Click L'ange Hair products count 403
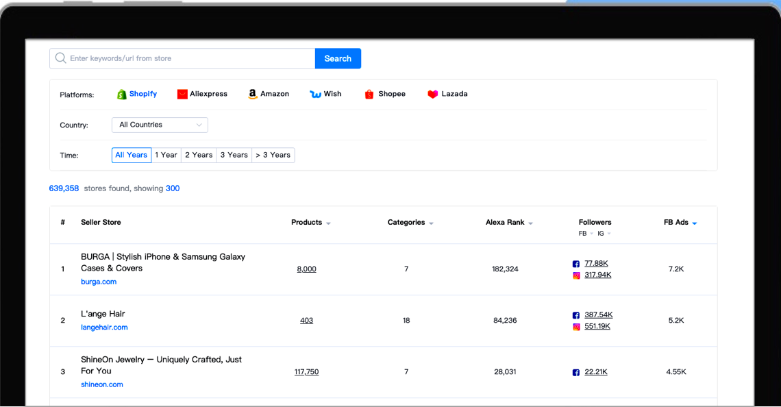Screen dimensions: 781x407 (306, 320)
